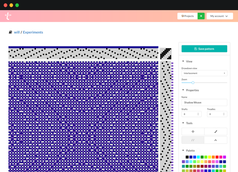Select the Move tool in the Tools panel
The width and height of the screenshot is (238, 172).
[193, 131]
